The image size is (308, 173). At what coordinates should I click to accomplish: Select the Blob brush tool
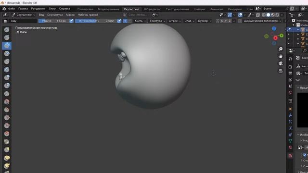7,86
